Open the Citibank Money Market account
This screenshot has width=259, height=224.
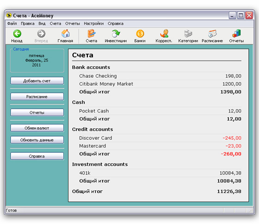coord(106,84)
